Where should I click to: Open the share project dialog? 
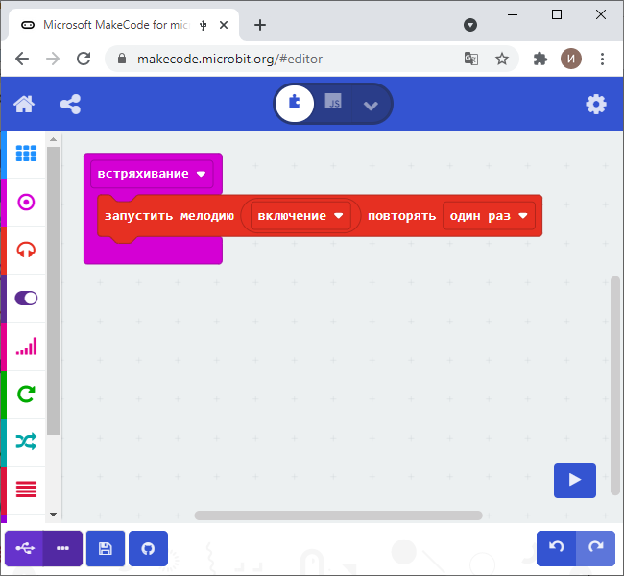tap(70, 105)
